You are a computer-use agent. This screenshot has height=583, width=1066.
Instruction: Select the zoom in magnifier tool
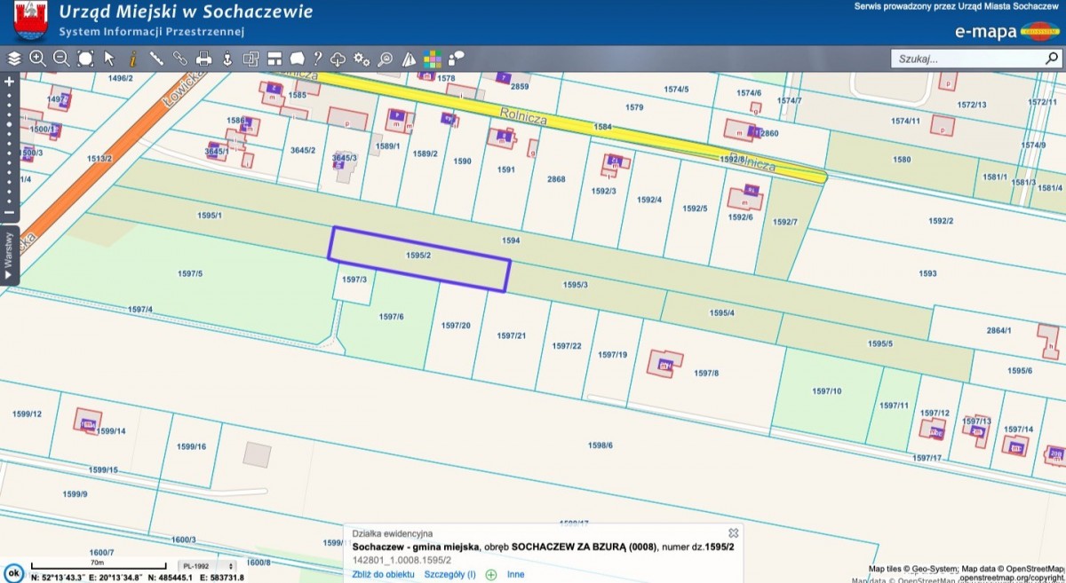tap(37, 59)
